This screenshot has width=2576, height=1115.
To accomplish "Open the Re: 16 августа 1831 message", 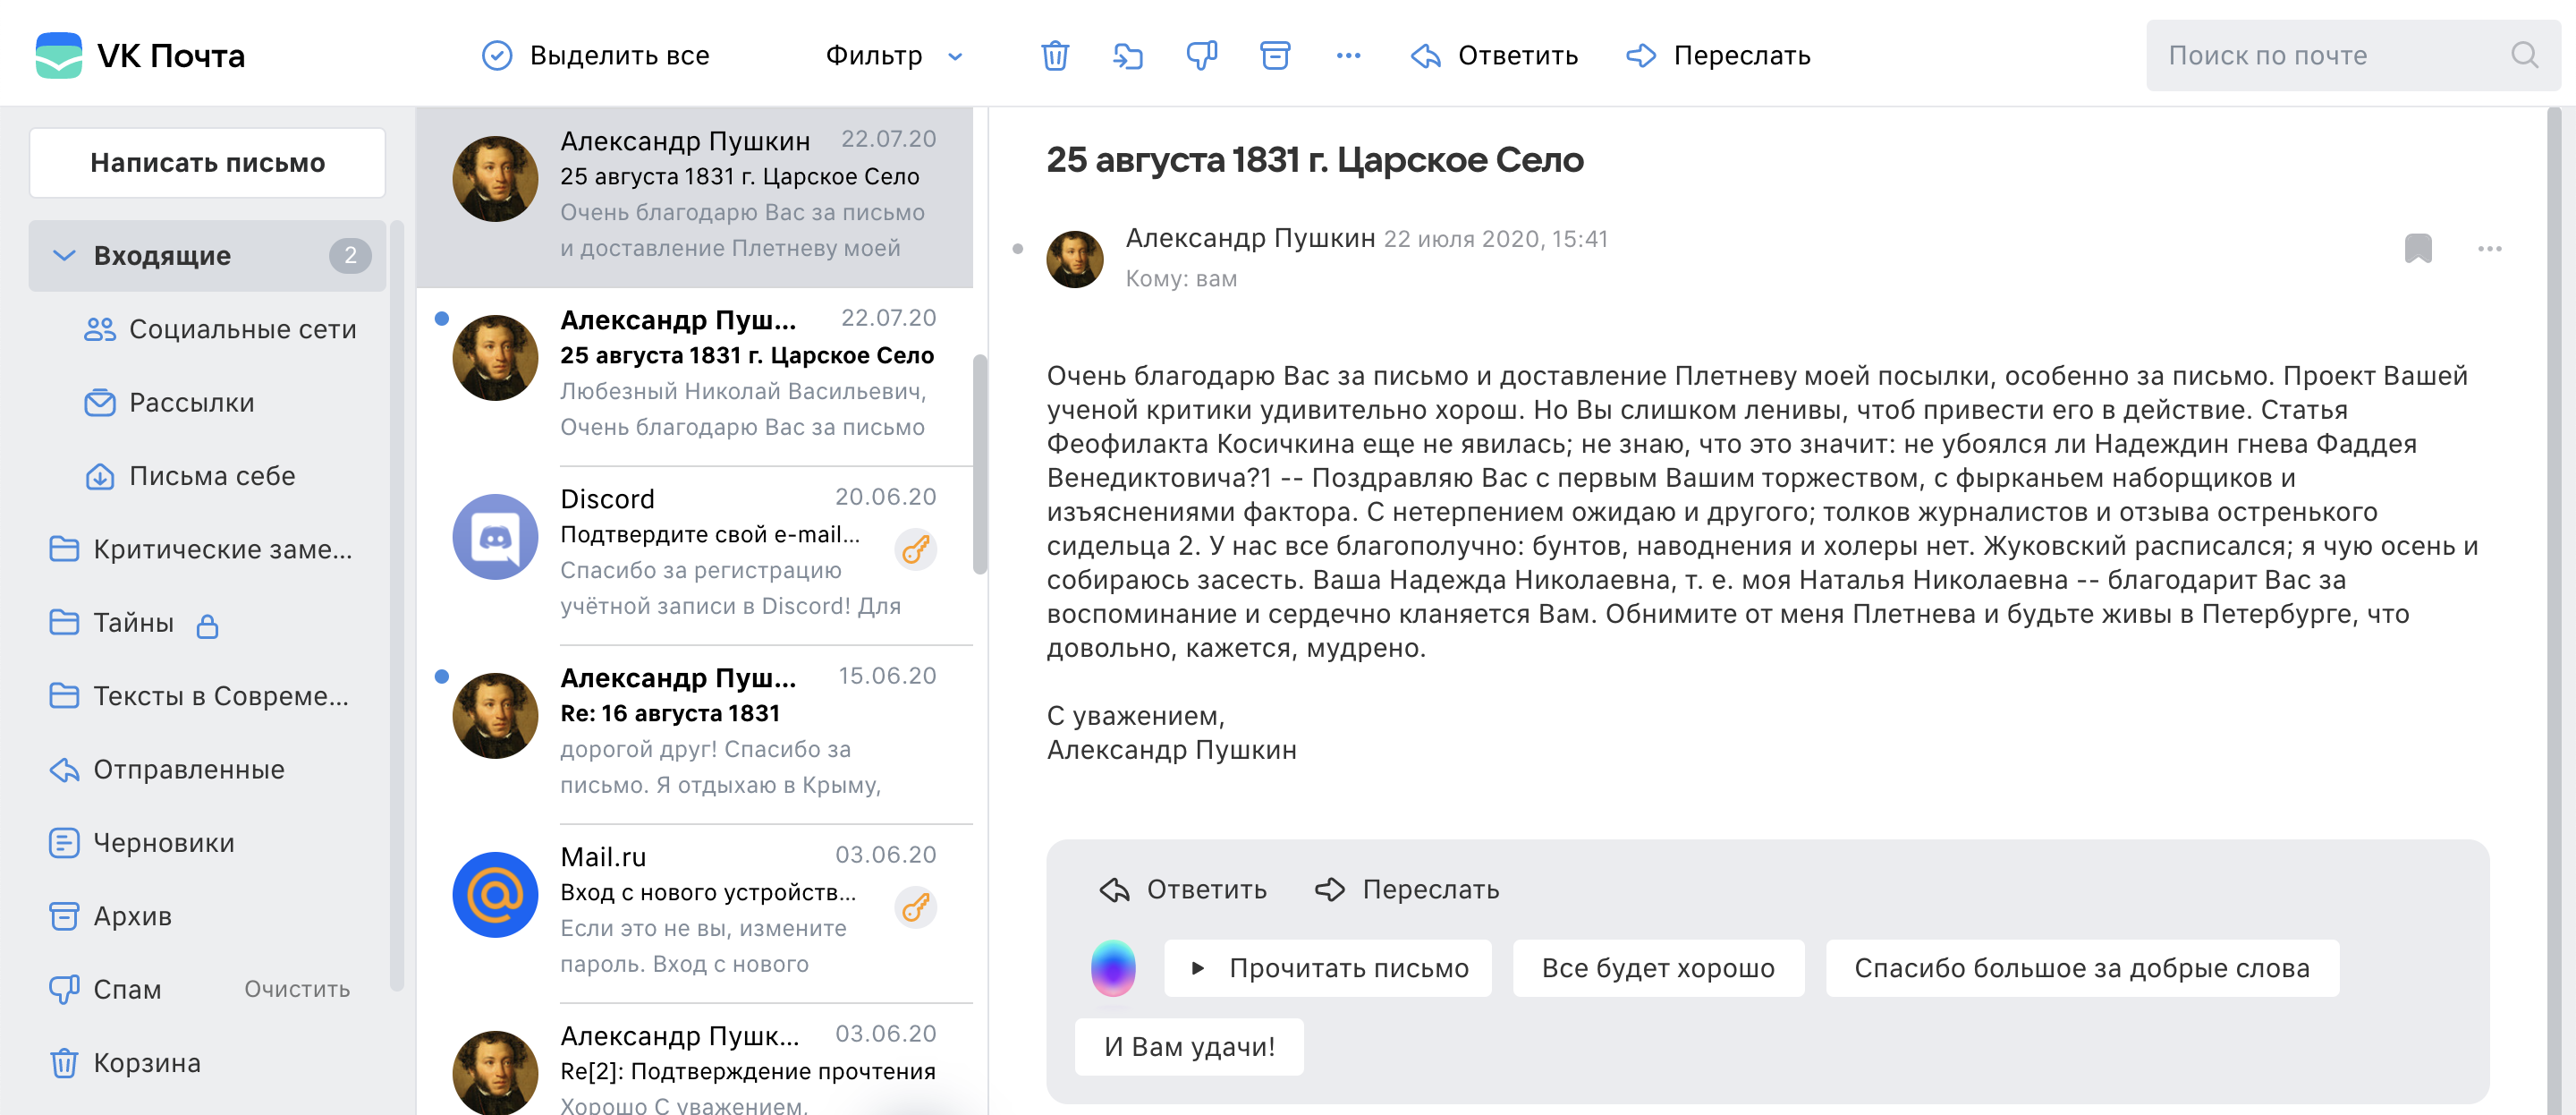I will [694, 734].
